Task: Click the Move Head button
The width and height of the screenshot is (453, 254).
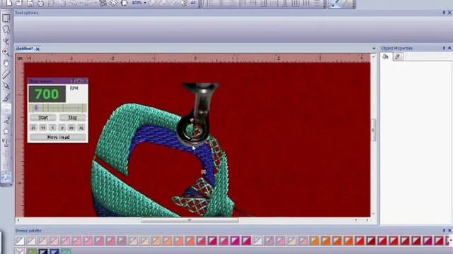Action: coord(58,138)
